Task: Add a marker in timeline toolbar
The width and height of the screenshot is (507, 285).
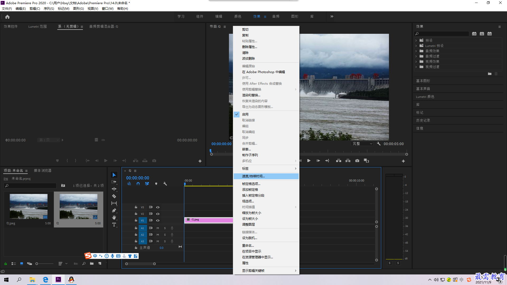Action: pos(156,184)
